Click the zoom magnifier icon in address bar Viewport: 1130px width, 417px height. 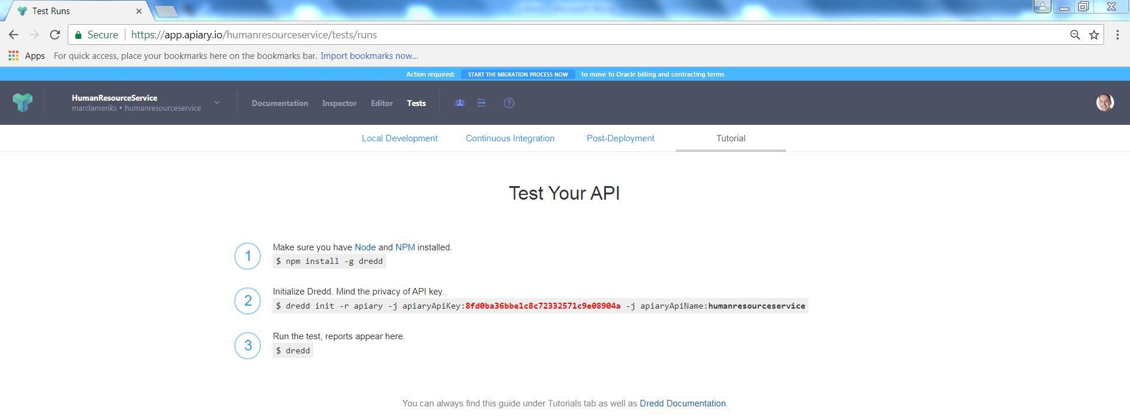pyautogui.click(x=1075, y=35)
